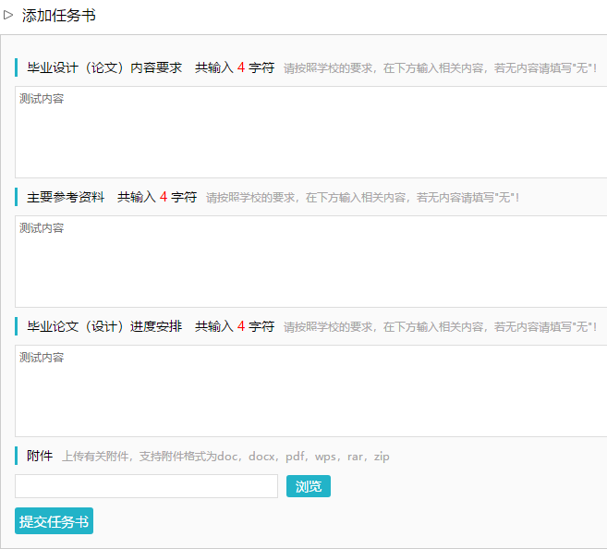
Task: Click the 毕业论文（设计）进度安排 section heading
Action: pyautogui.click(x=104, y=326)
